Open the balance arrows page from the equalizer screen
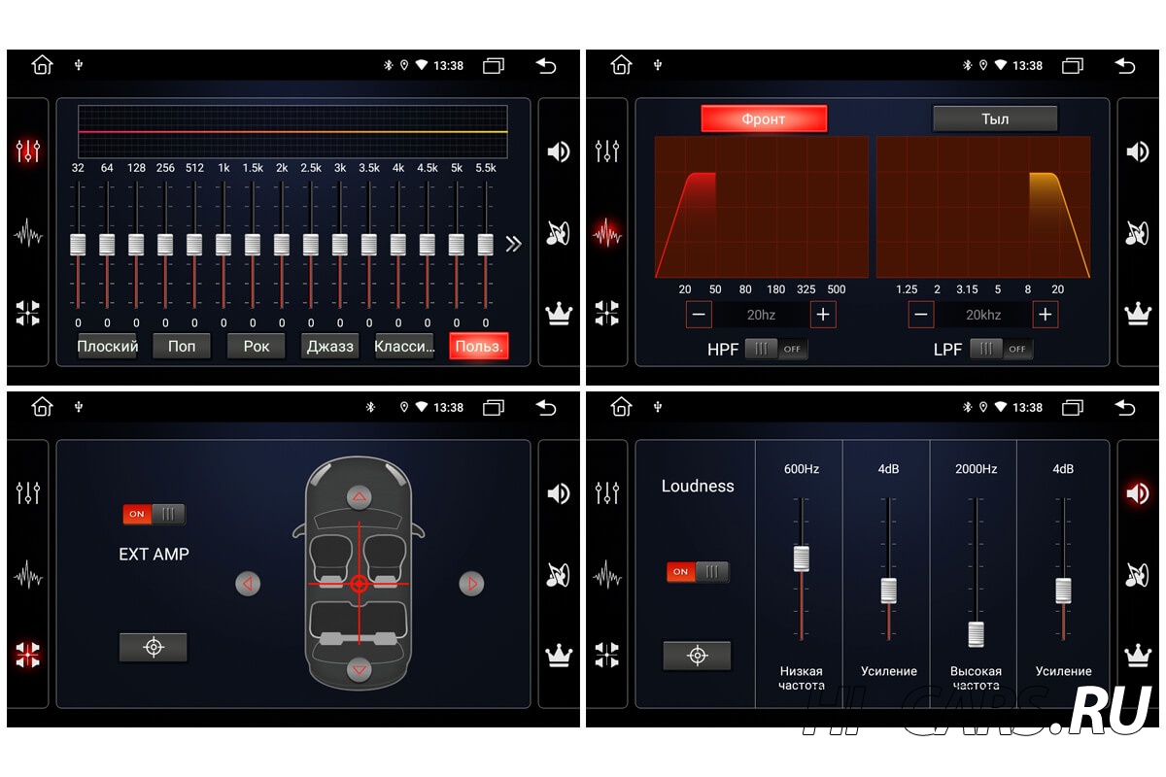This screenshot has width=1166, height=777. [x=28, y=313]
